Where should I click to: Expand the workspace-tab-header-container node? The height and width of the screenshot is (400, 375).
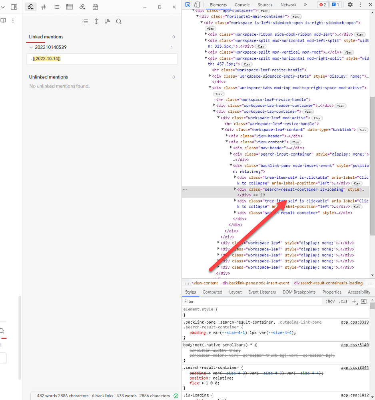[x=214, y=105]
